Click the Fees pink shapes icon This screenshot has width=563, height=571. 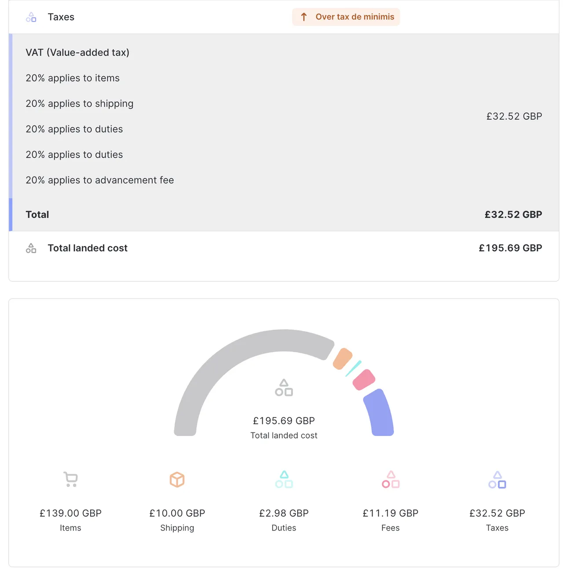coord(390,479)
